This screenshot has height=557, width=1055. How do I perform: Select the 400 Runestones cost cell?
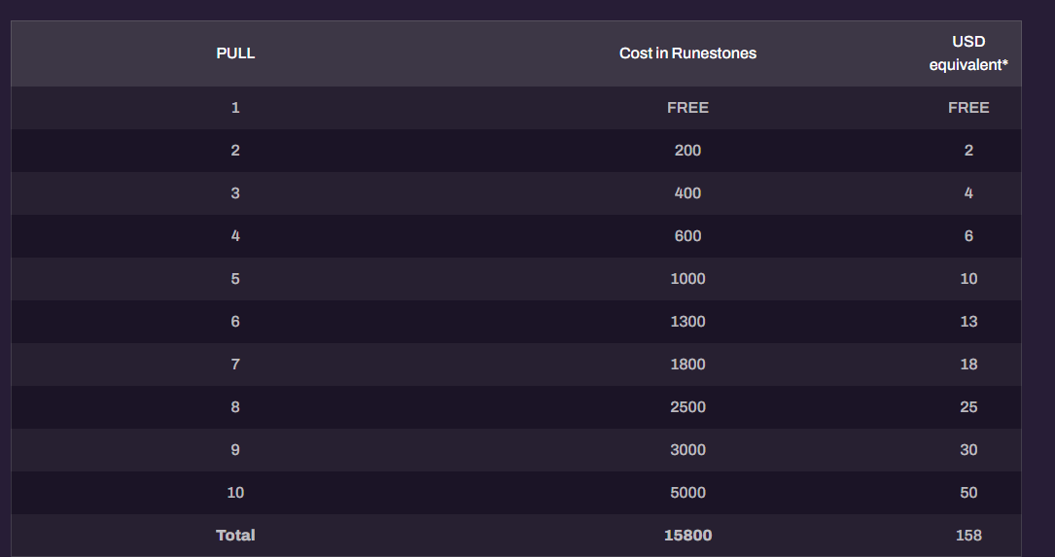[x=687, y=193]
